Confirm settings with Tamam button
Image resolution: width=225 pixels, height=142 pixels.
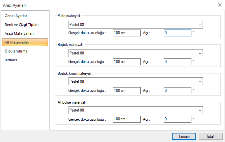coord(184,136)
